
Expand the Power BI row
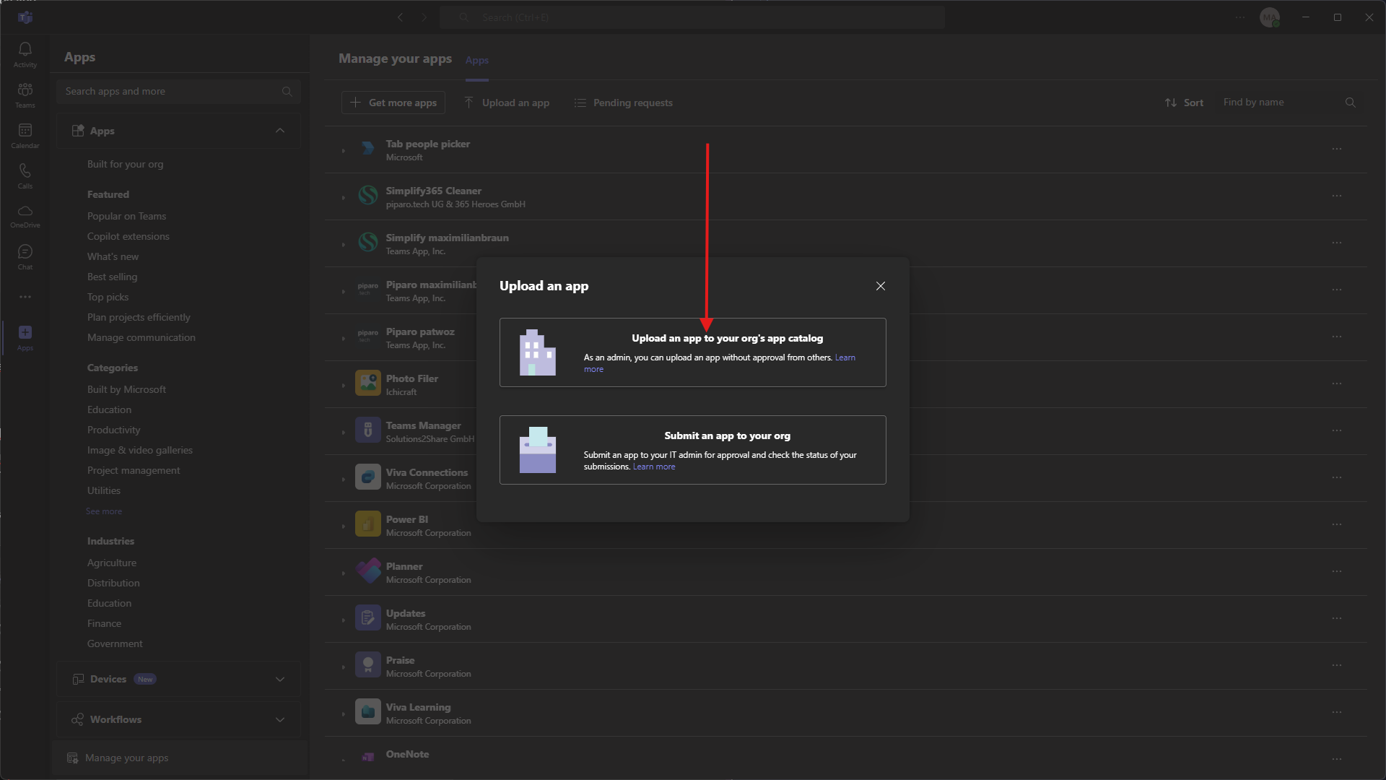click(344, 526)
